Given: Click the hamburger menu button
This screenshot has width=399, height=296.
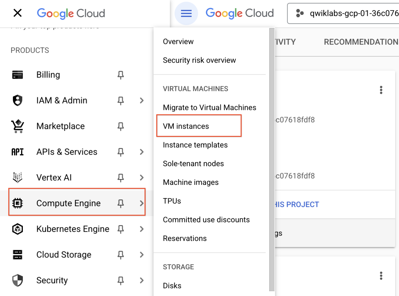Looking at the screenshot, I should (186, 13).
